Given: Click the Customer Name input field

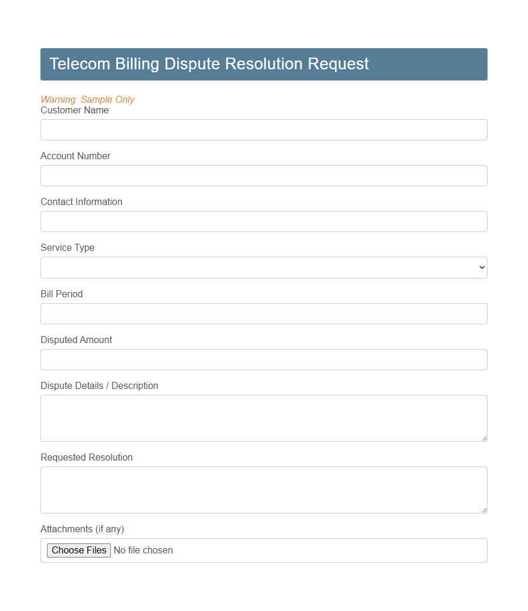Looking at the screenshot, I should point(263,130).
